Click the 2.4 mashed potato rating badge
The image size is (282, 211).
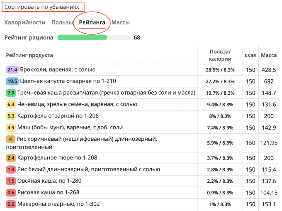11,158
